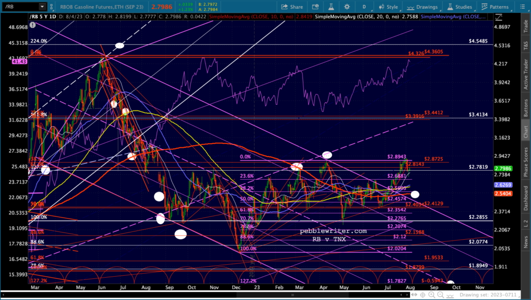Open the thinkScript flask icon
The height and width of the screenshot is (300, 531).
(x=331, y=7)
